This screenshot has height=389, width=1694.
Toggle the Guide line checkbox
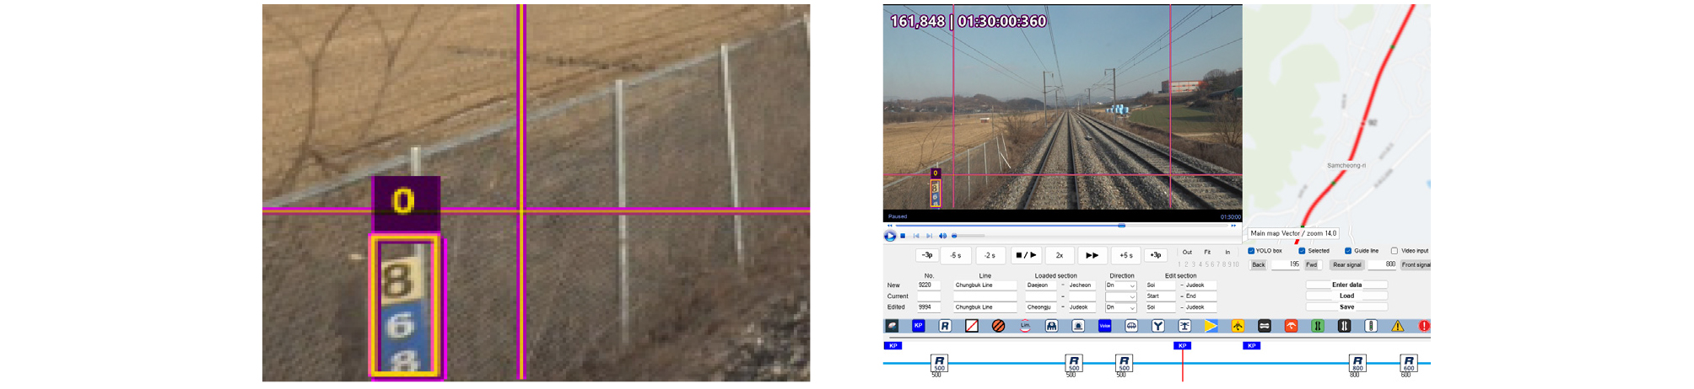pos(1348,251)
